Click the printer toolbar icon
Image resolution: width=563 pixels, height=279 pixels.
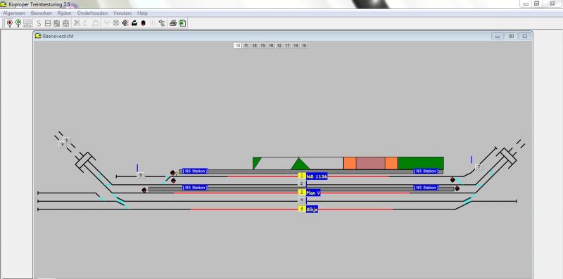pos(173,23)
